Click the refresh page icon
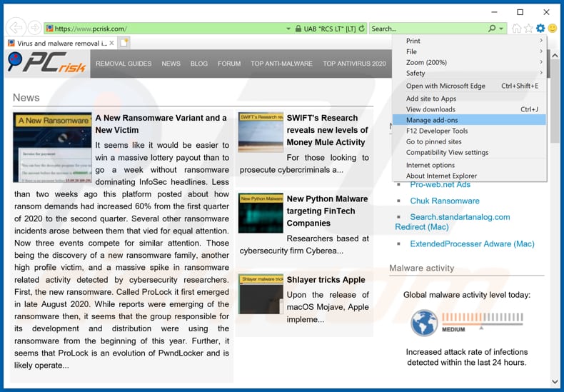Screen dimensions: 564x392 362,29
